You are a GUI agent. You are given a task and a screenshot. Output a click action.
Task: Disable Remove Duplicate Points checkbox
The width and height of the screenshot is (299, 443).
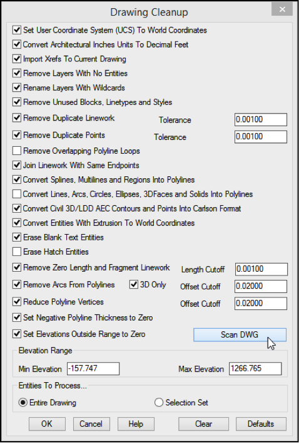[x=17, y=135]
